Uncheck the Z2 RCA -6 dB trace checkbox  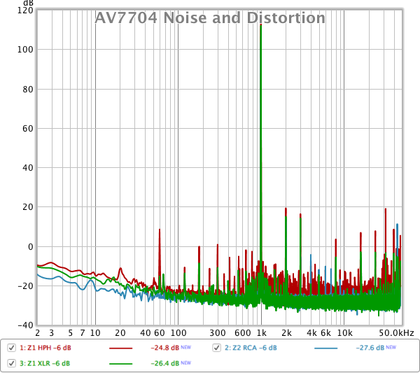point(217,348)
